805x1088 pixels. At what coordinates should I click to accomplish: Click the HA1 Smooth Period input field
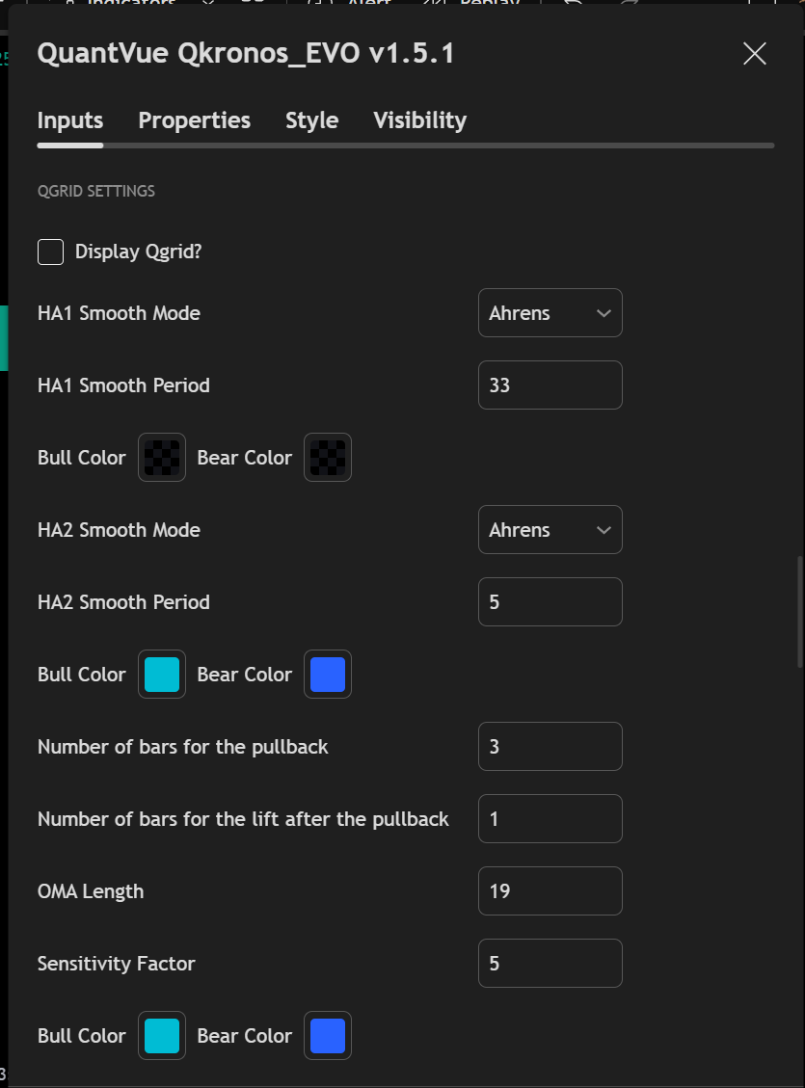(x=550, y=385)
